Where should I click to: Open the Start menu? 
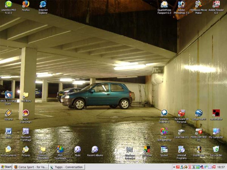pos(6,167)
